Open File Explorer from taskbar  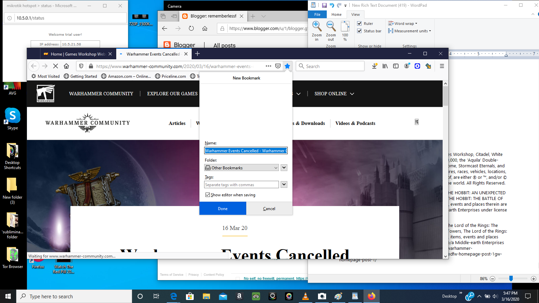pos(207,296)
